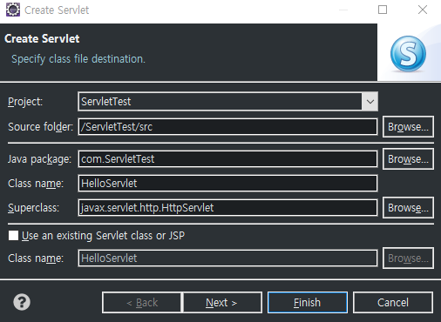Browse for the Source folder

408,127
